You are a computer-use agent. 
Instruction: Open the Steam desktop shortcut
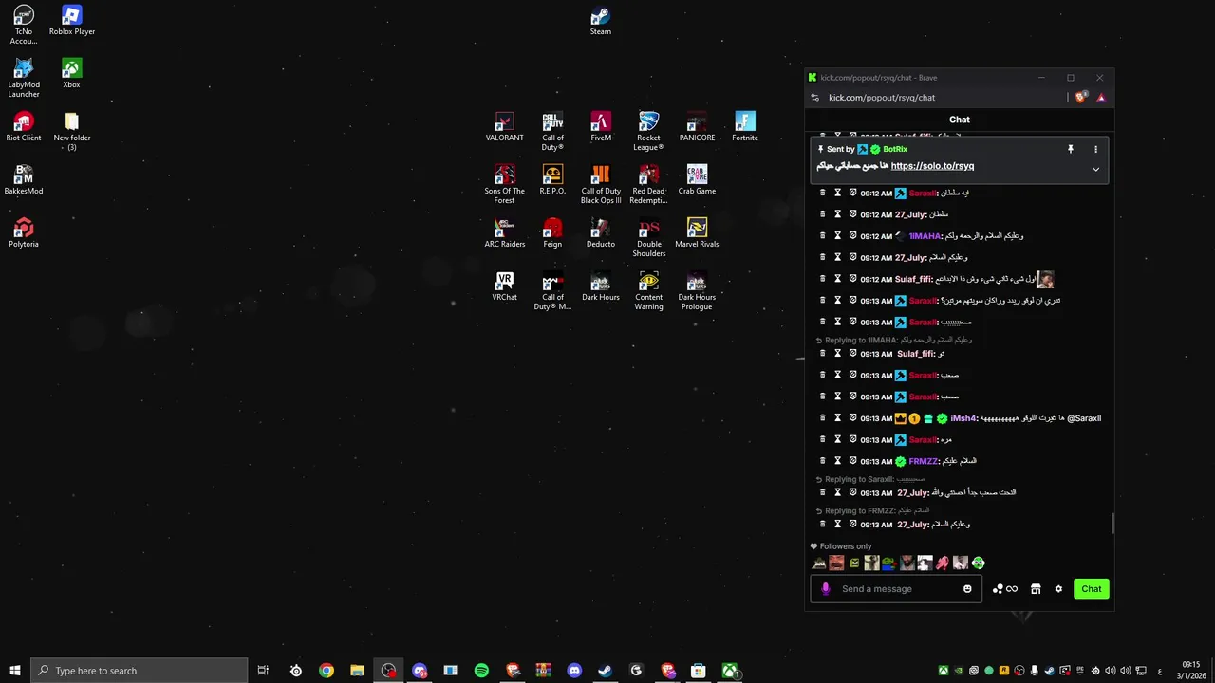pyautogui.click(x=600, y=21)
